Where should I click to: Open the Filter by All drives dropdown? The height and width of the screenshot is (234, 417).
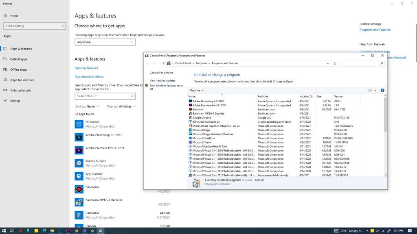[x=121, y=106]
